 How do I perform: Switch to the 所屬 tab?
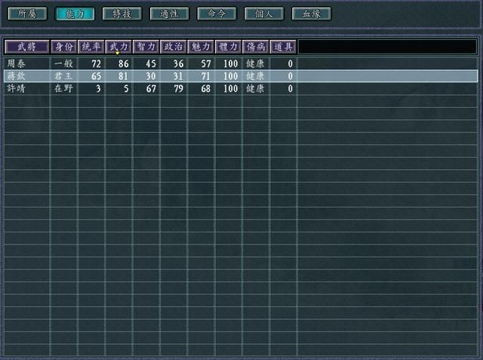point(26,14)
